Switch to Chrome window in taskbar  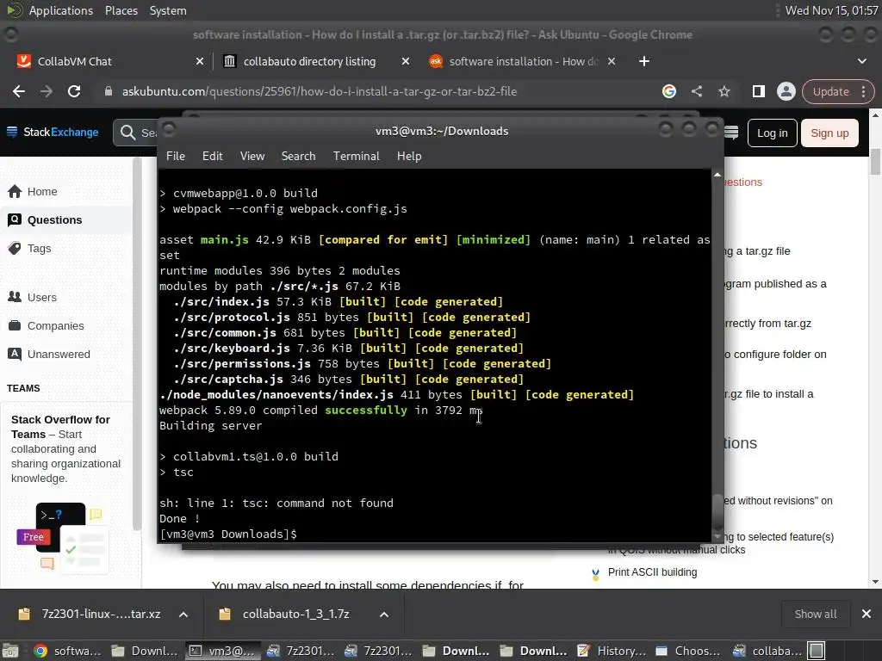67,651
